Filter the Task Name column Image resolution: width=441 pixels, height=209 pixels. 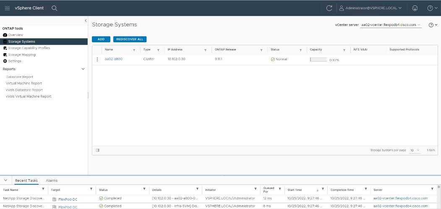pyautogui.click(x=43, y=189)
